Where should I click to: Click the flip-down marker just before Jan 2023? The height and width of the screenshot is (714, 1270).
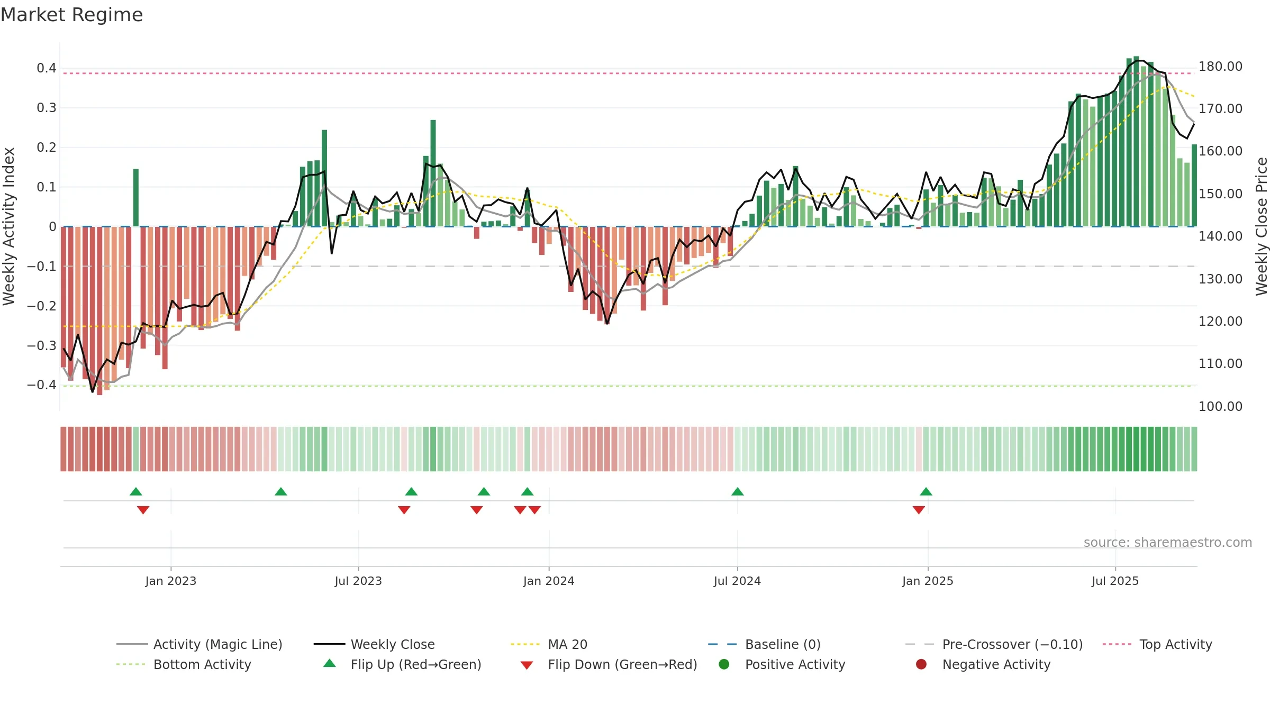pyautogui.click(x=143, y=510)
